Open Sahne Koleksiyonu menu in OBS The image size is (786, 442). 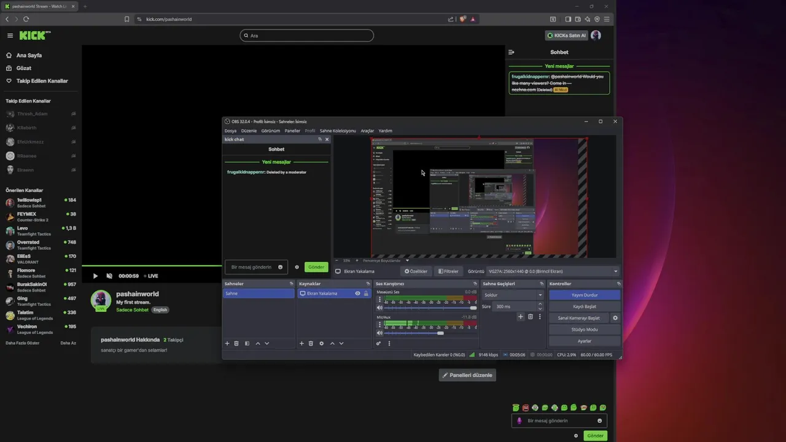[338, 131]
